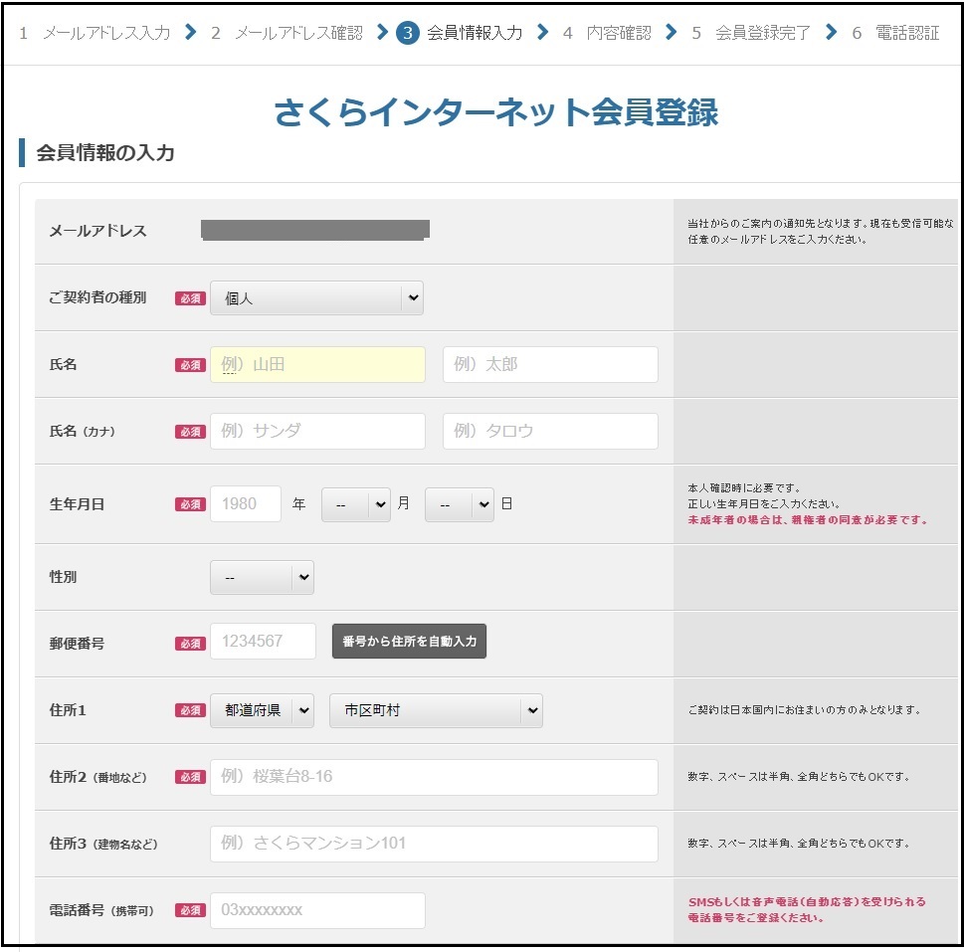Click the 会員情報の入力 section heading
Screen dimensions: 964x952
105,153
